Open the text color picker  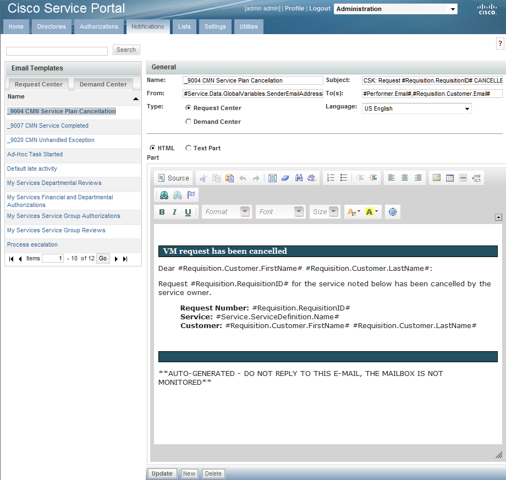354,212
